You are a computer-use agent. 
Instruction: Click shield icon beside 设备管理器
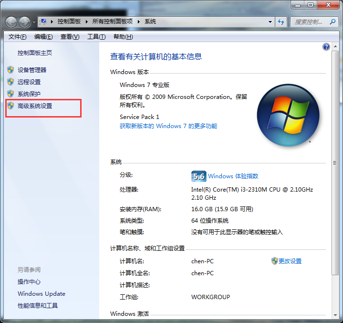(10, 70)
